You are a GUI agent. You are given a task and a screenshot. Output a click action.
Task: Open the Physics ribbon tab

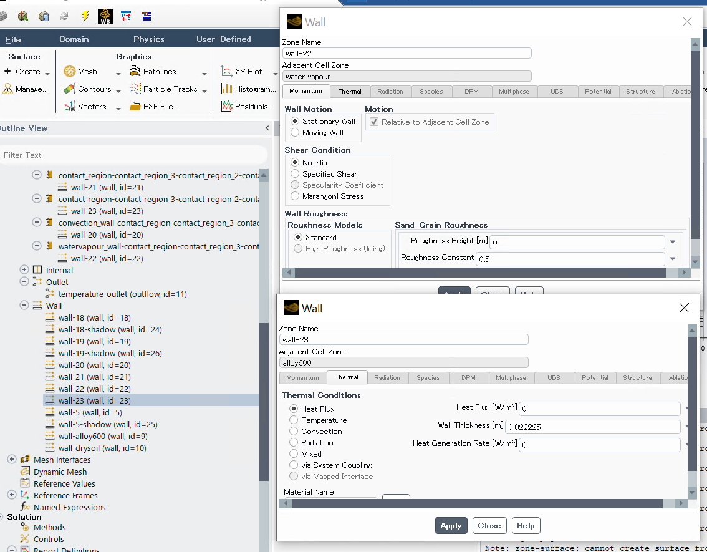tap(149, 39)
